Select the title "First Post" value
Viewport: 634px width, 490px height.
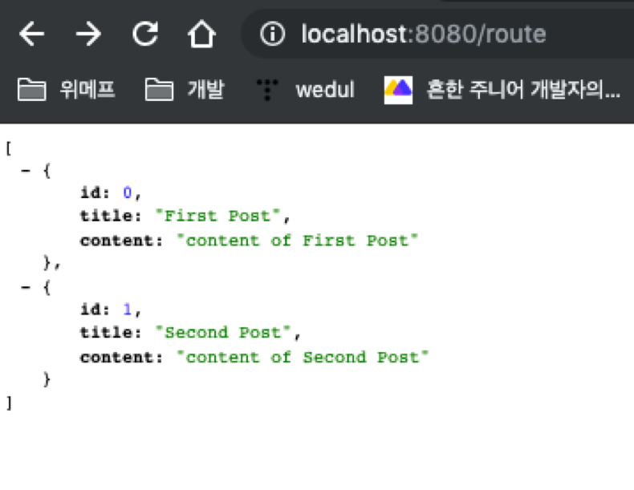[217, 216]
